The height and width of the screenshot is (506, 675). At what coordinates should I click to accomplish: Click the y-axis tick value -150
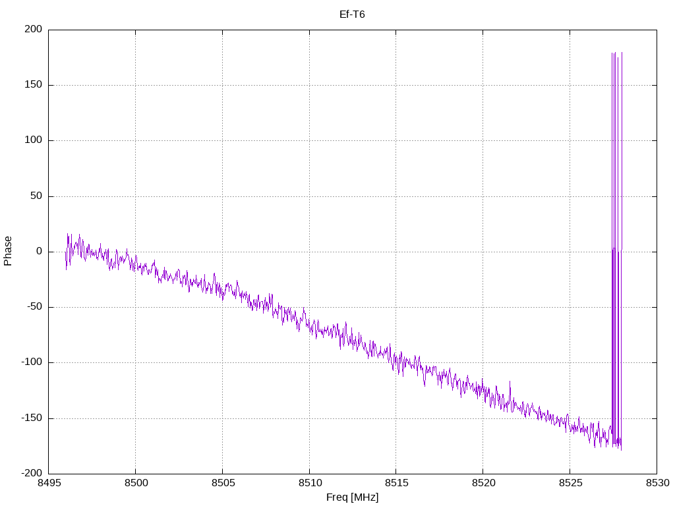[x=32, y=418]
